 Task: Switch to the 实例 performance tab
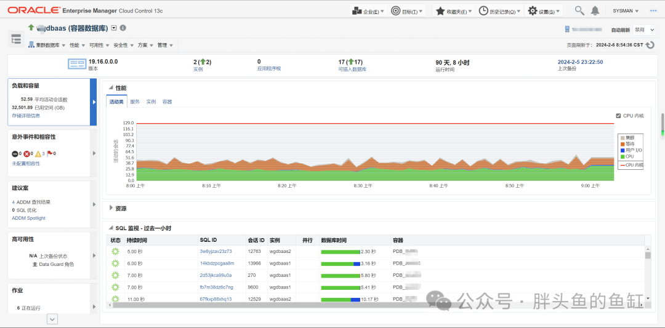pyautogui.click(x=151, y=102)
